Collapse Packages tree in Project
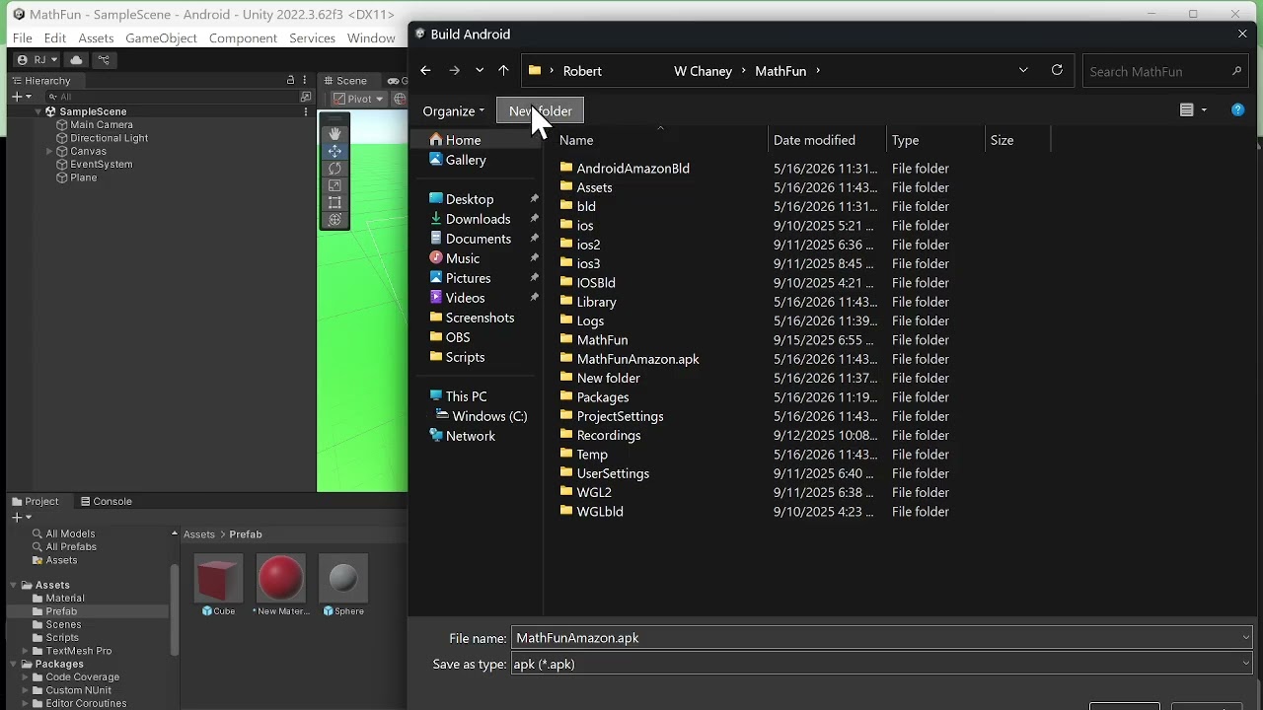The width and height of the screenshot is (1263, 710). 14,664
